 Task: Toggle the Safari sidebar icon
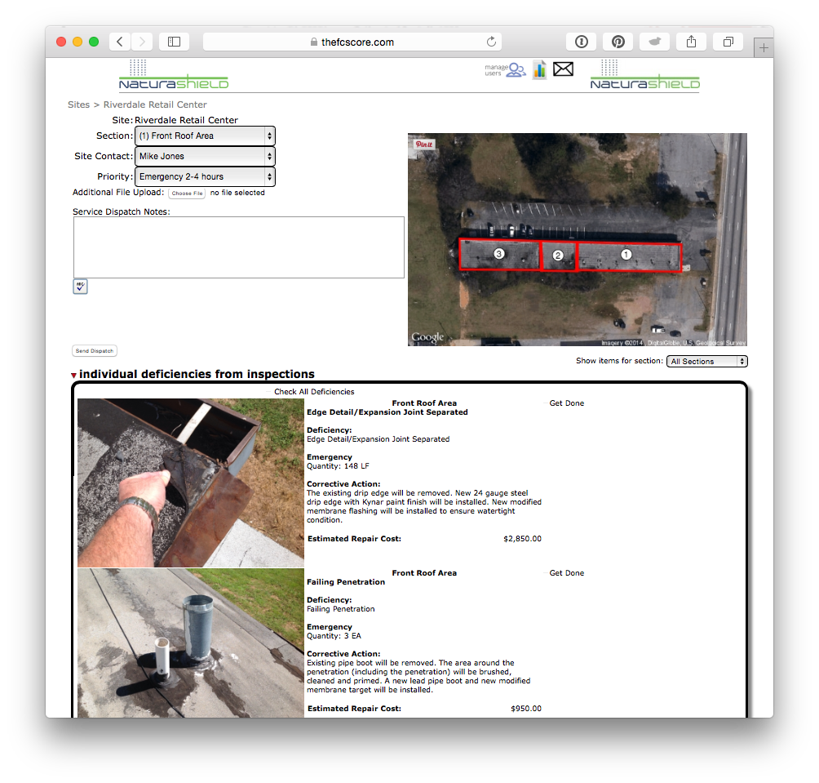point(174,42)
